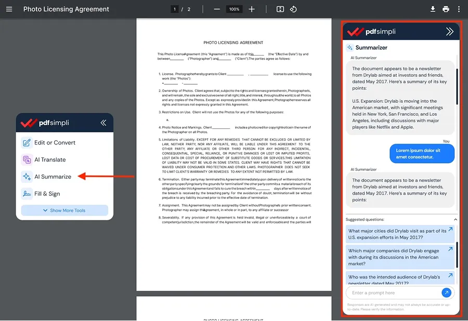Collapse the Summarizer side panel
Image resolution: width=468 pixels, height=321 pixels.
tap(450, 32)
